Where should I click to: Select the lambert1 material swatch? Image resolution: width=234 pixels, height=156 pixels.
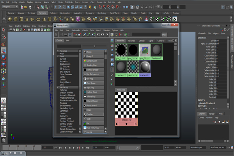tap(157, 52)
